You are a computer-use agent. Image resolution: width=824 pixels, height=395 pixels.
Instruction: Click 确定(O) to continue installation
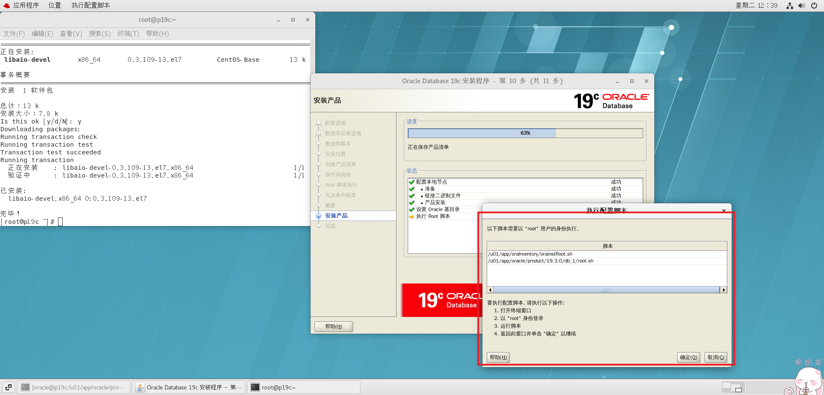689,357
